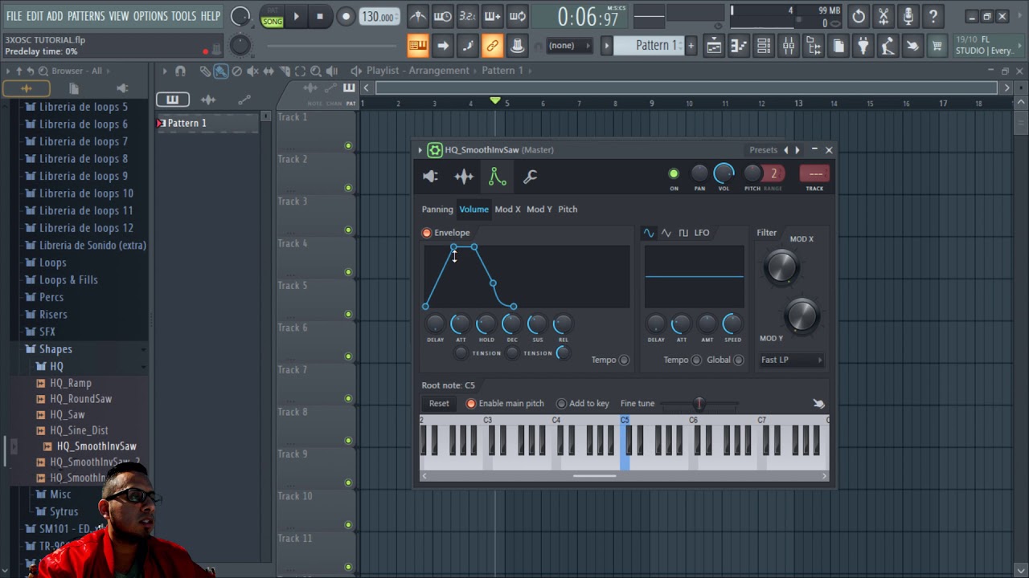Click the Reset root note button
The image size is (1029, 578).
click(x=439, y=404)
